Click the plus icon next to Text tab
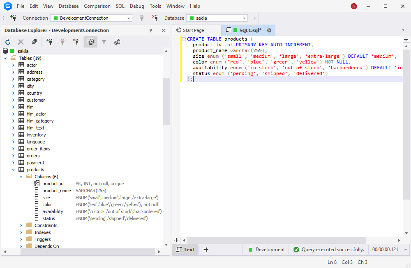Viewport: 411px width, 268px height. click(x=206, y=250)
